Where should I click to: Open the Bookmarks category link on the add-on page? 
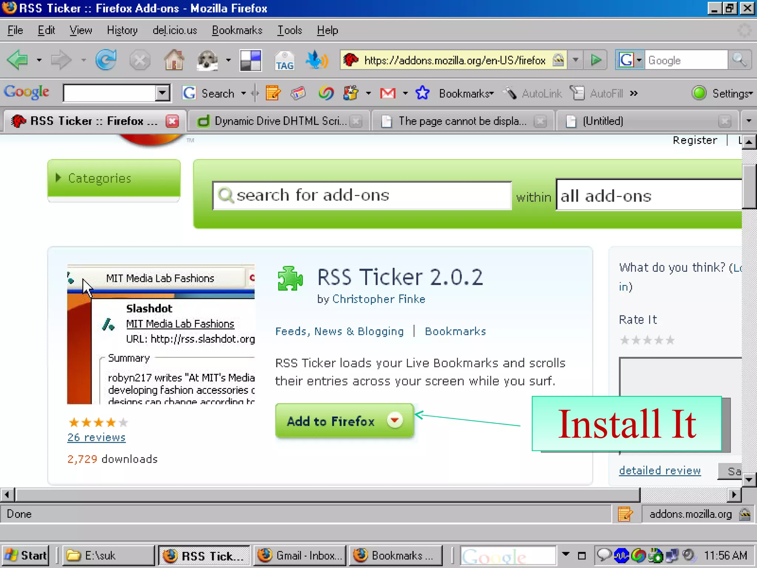pyautogui.click(x=455, y=331)
